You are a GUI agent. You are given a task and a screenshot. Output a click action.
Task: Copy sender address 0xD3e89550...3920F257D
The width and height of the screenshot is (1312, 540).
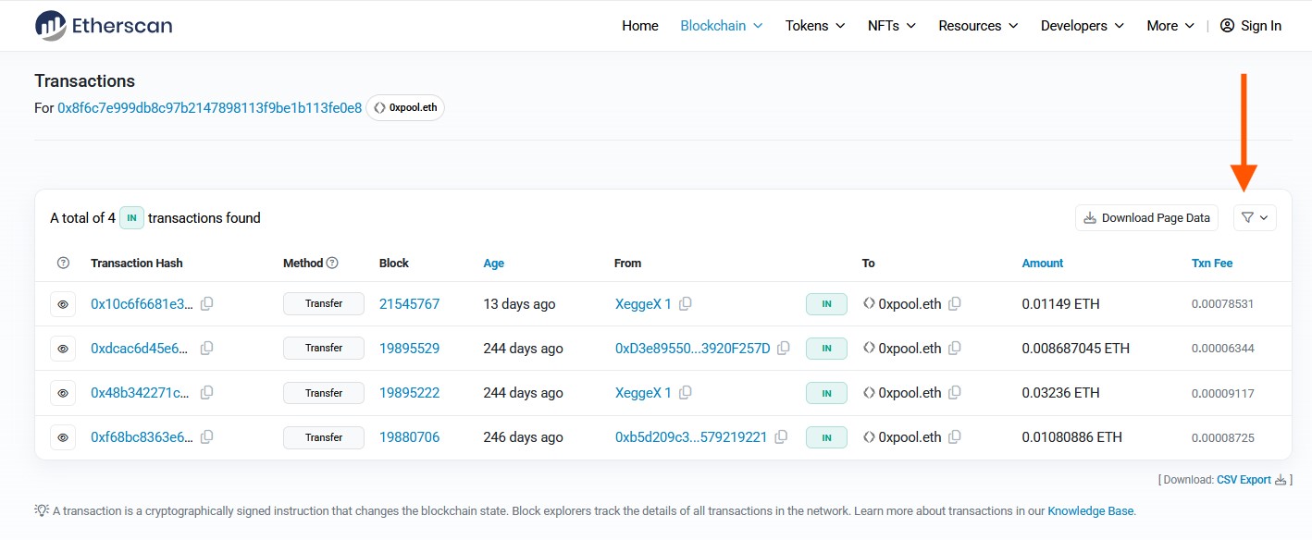click(x=784, y=349)
